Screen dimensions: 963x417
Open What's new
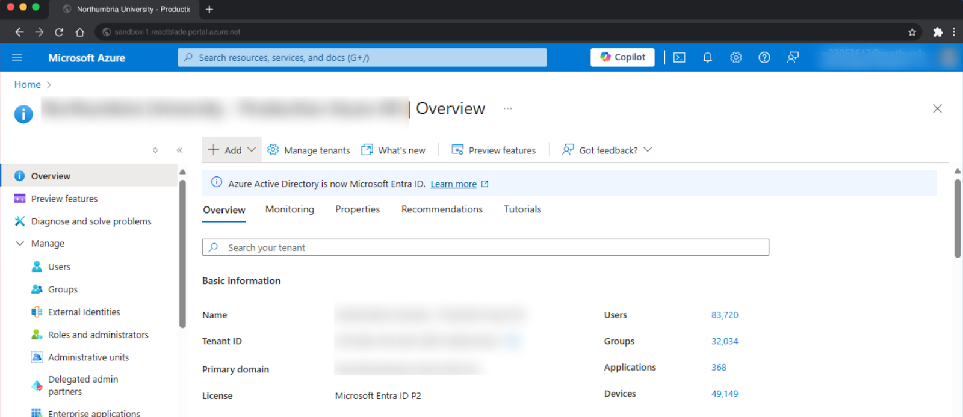pos(393,150)
